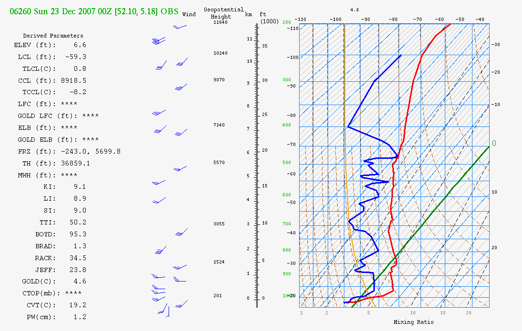
Task: Click the 4.6 label above the diagram
Action: point(354,10)
